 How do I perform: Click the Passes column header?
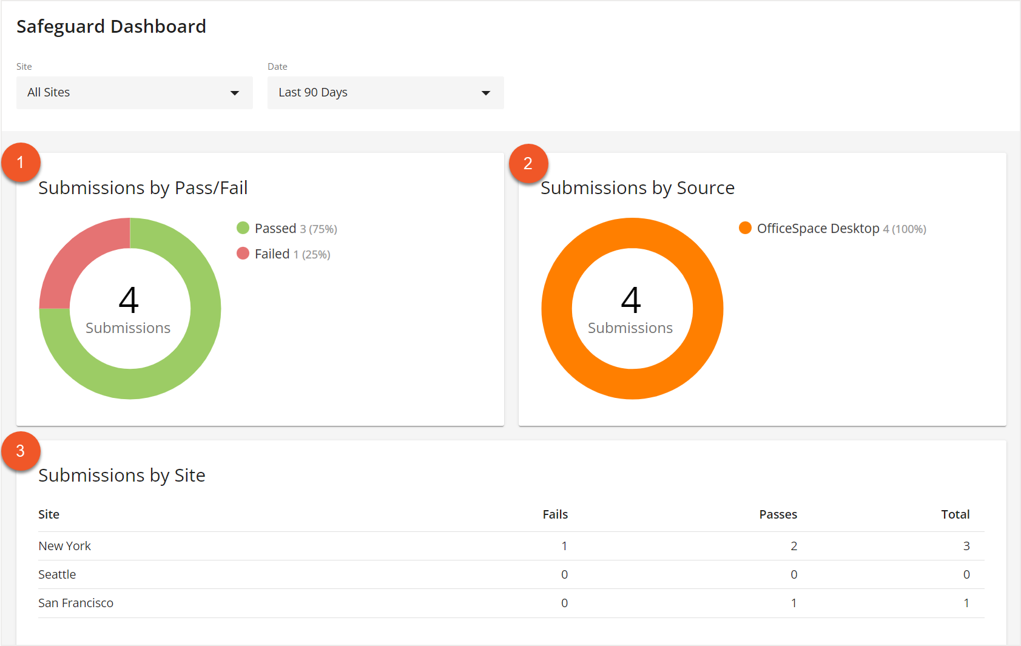point(778,514)
